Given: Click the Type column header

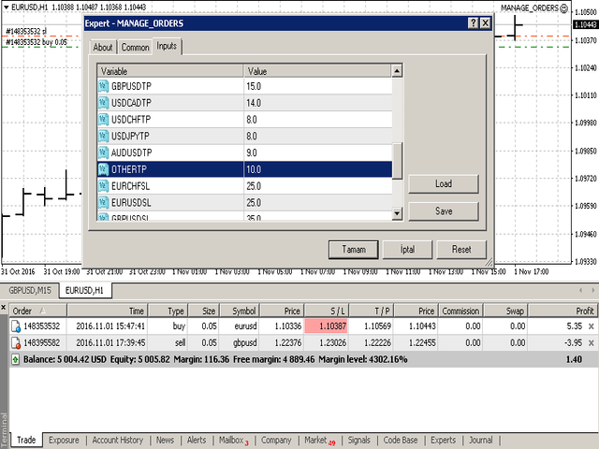Looking at the screenshot, I should 168,311.
